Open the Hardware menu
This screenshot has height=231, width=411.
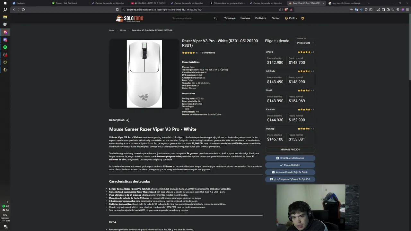[245, 18]
